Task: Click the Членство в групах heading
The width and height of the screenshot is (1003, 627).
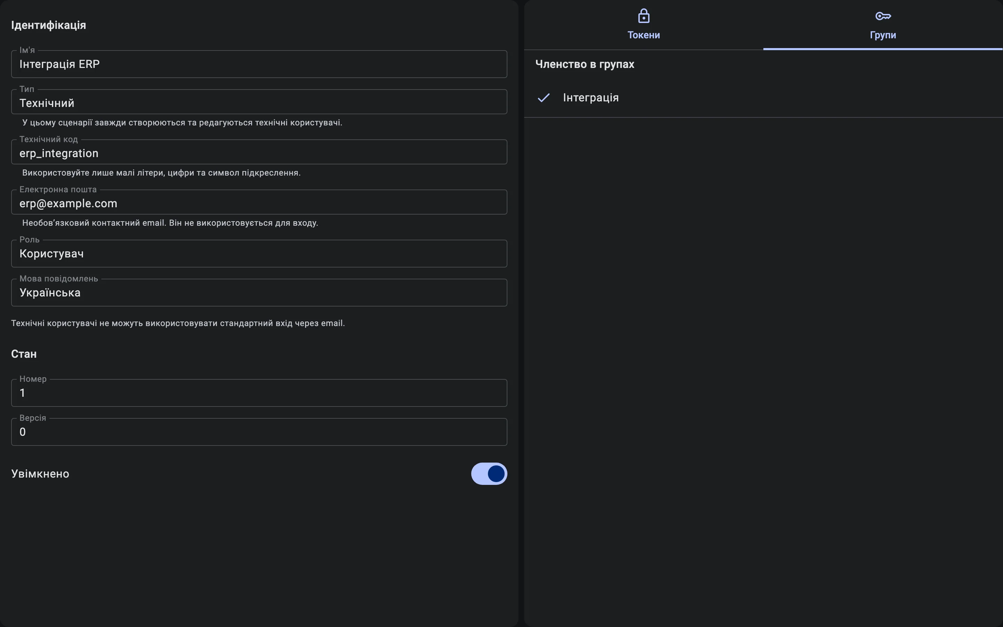Action: (x=585, y=64)
